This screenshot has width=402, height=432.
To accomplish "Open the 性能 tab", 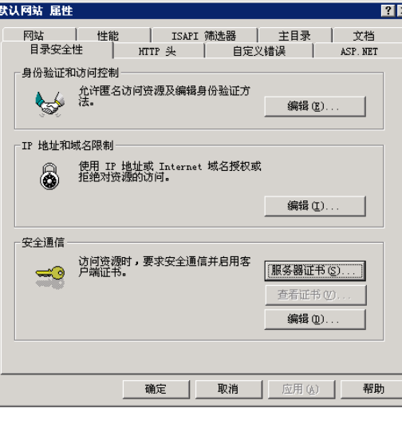I will click(114, 35).
